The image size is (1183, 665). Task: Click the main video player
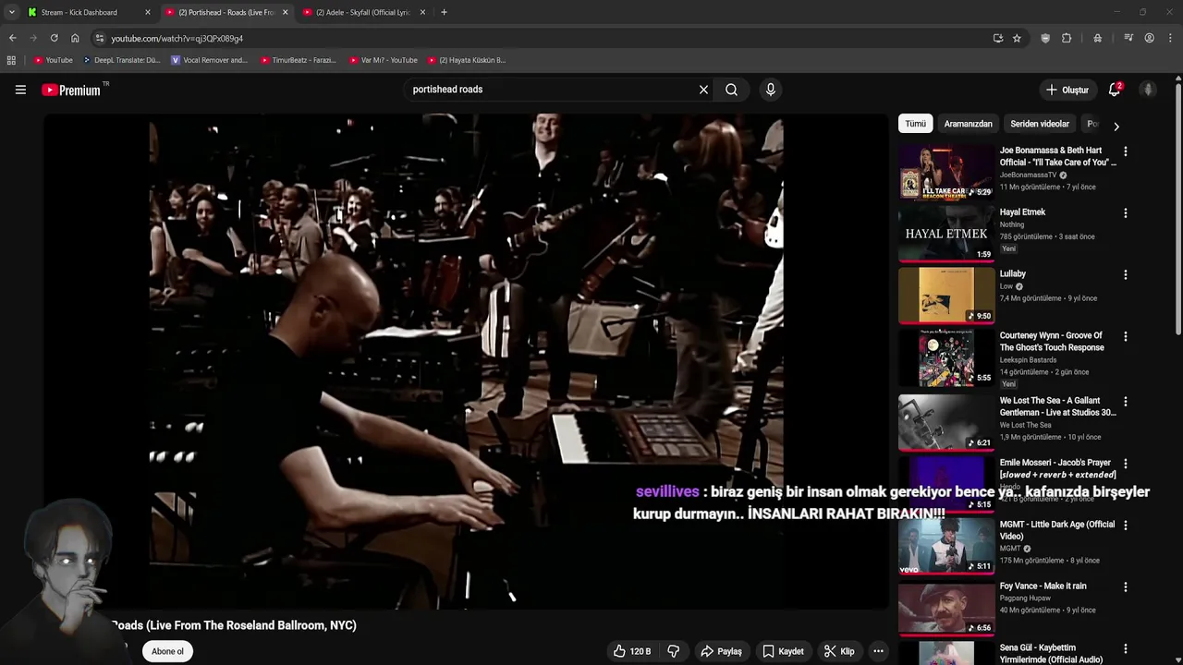[x=466, y=361]
